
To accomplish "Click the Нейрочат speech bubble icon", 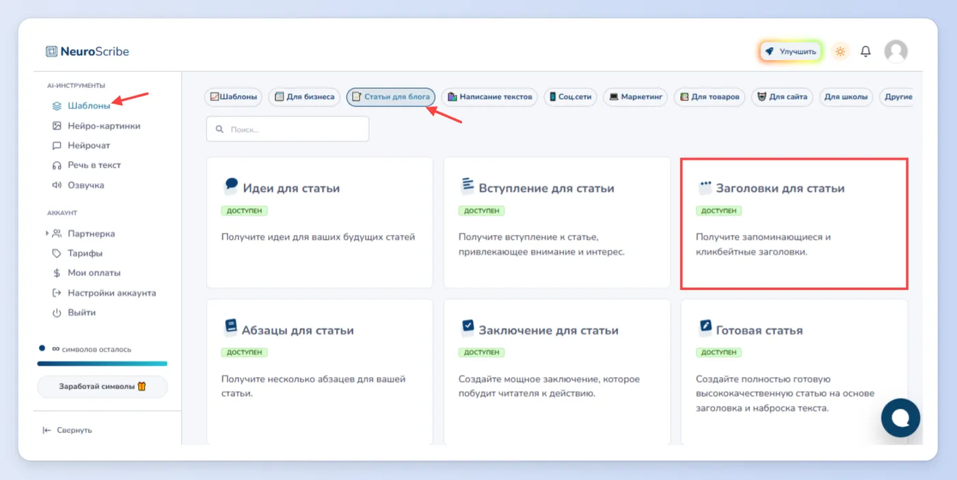I will tap(57, 145).
